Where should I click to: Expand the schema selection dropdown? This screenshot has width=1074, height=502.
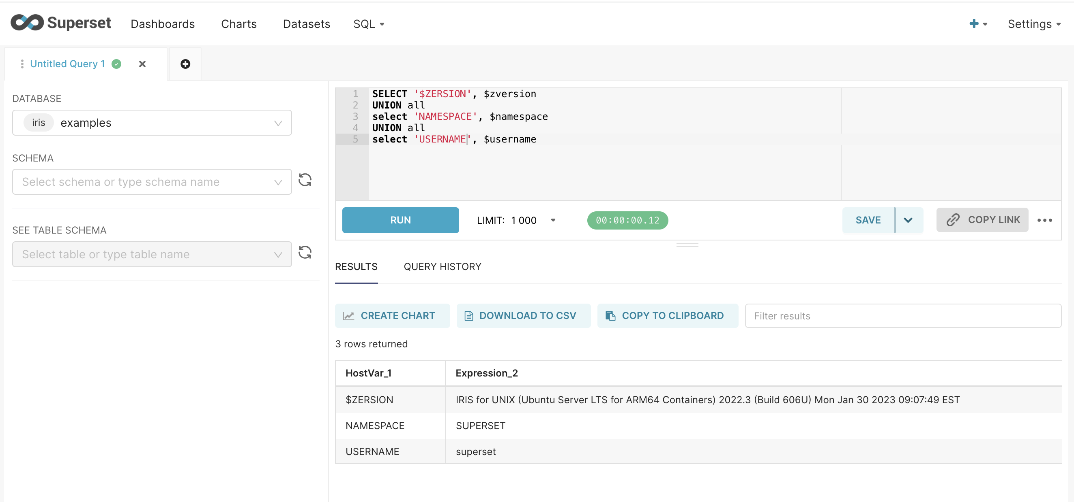pyautogui.click(x=152, y=182)
